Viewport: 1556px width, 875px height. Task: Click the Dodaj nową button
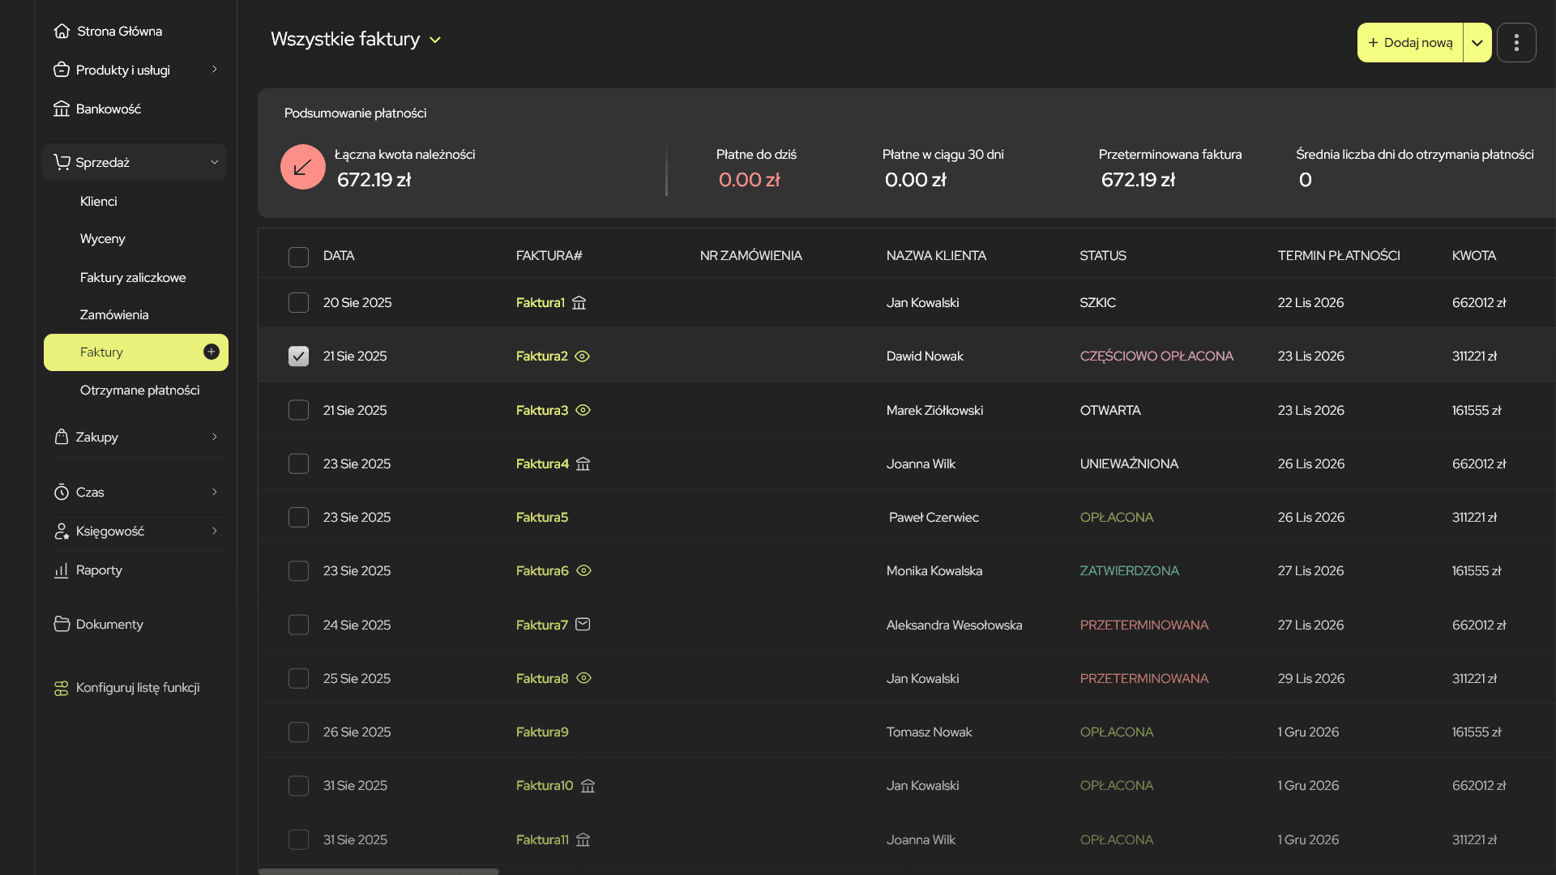[x=1410, y=43]
